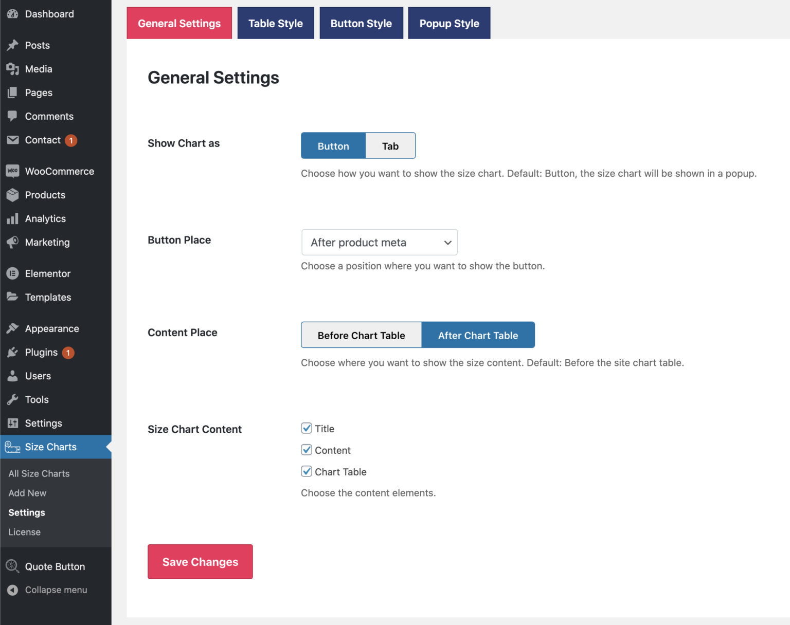The width and height of the screenshot is (790, 625).
Task: Open the Popup Style tab
Action: [449, 23]
